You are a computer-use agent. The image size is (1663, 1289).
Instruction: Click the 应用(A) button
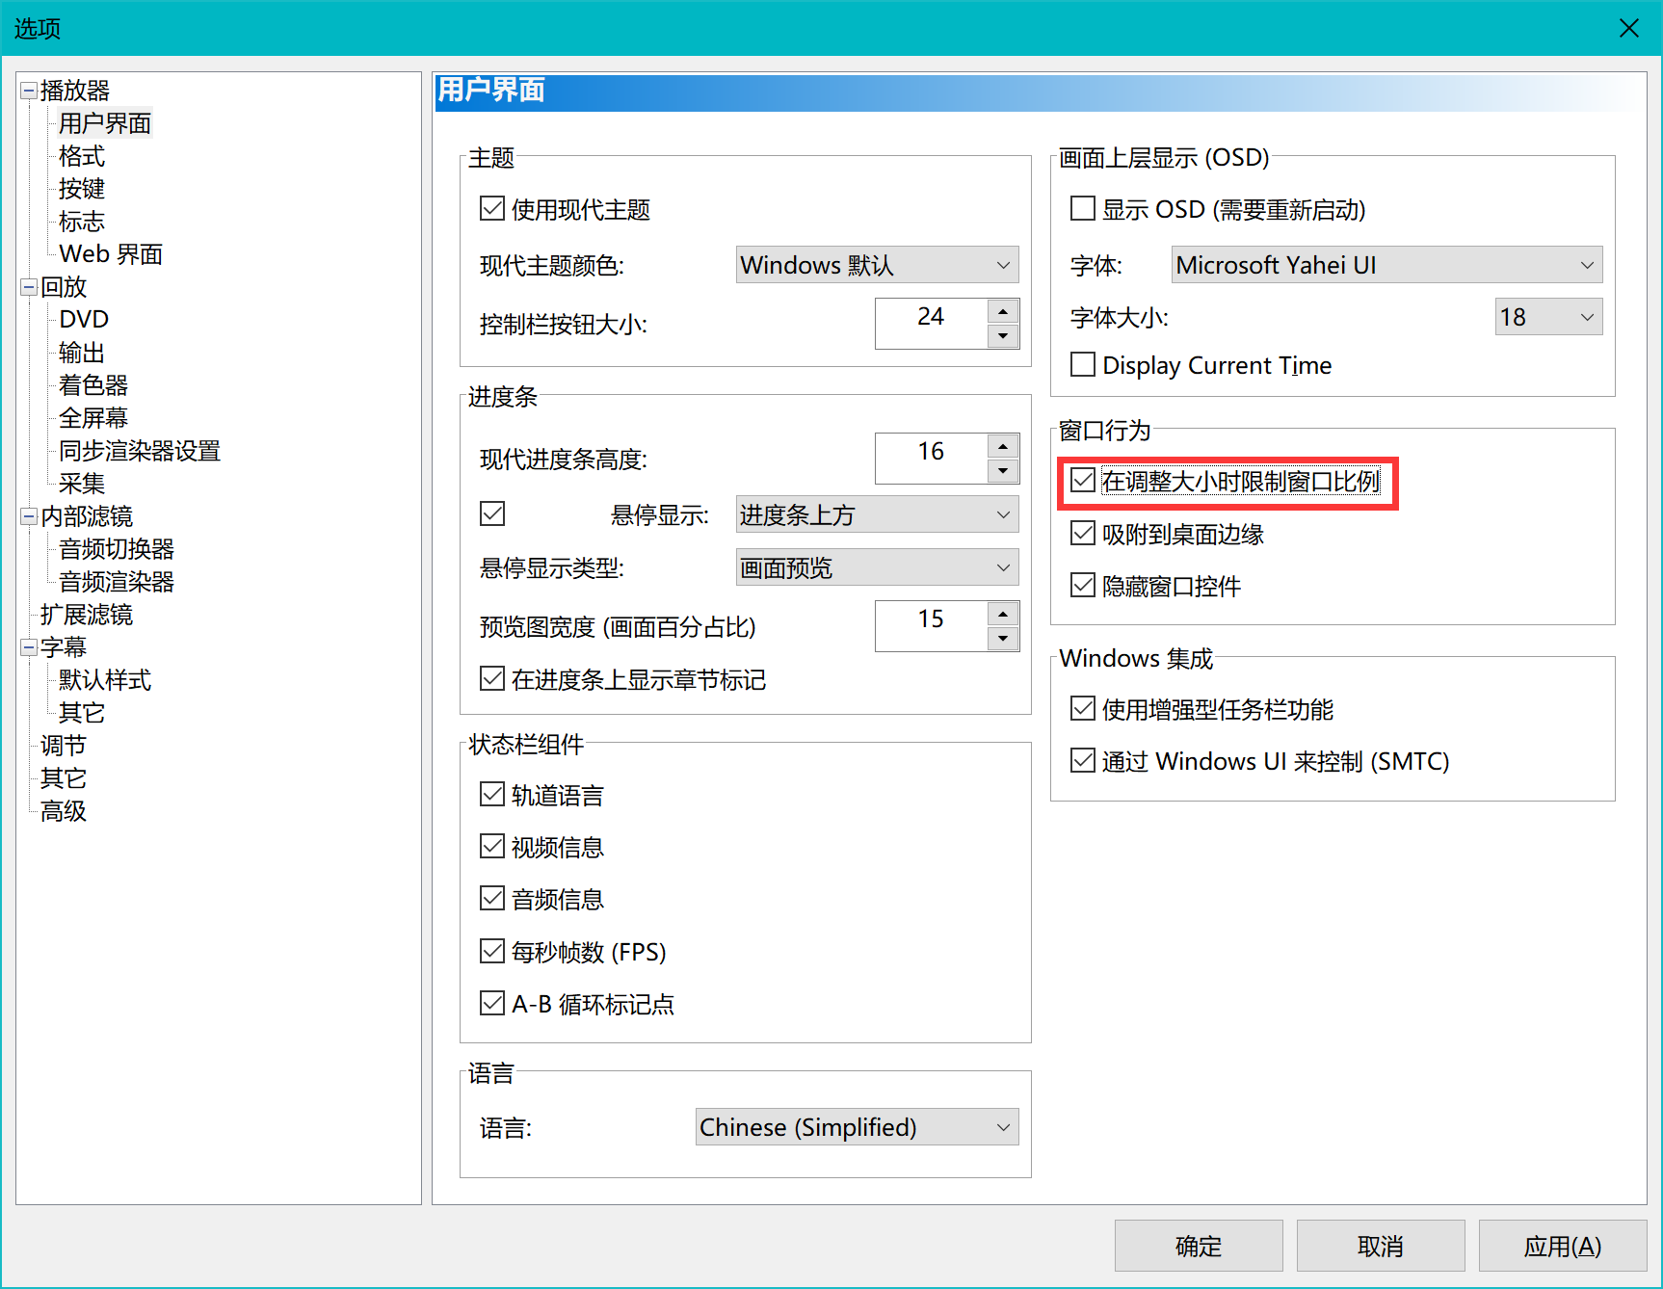(x=1563, y=1246)
